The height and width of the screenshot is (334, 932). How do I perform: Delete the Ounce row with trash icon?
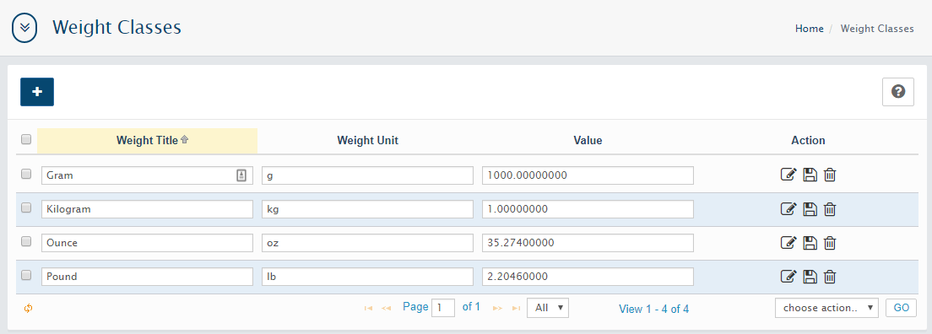click(x=831, y=242)
